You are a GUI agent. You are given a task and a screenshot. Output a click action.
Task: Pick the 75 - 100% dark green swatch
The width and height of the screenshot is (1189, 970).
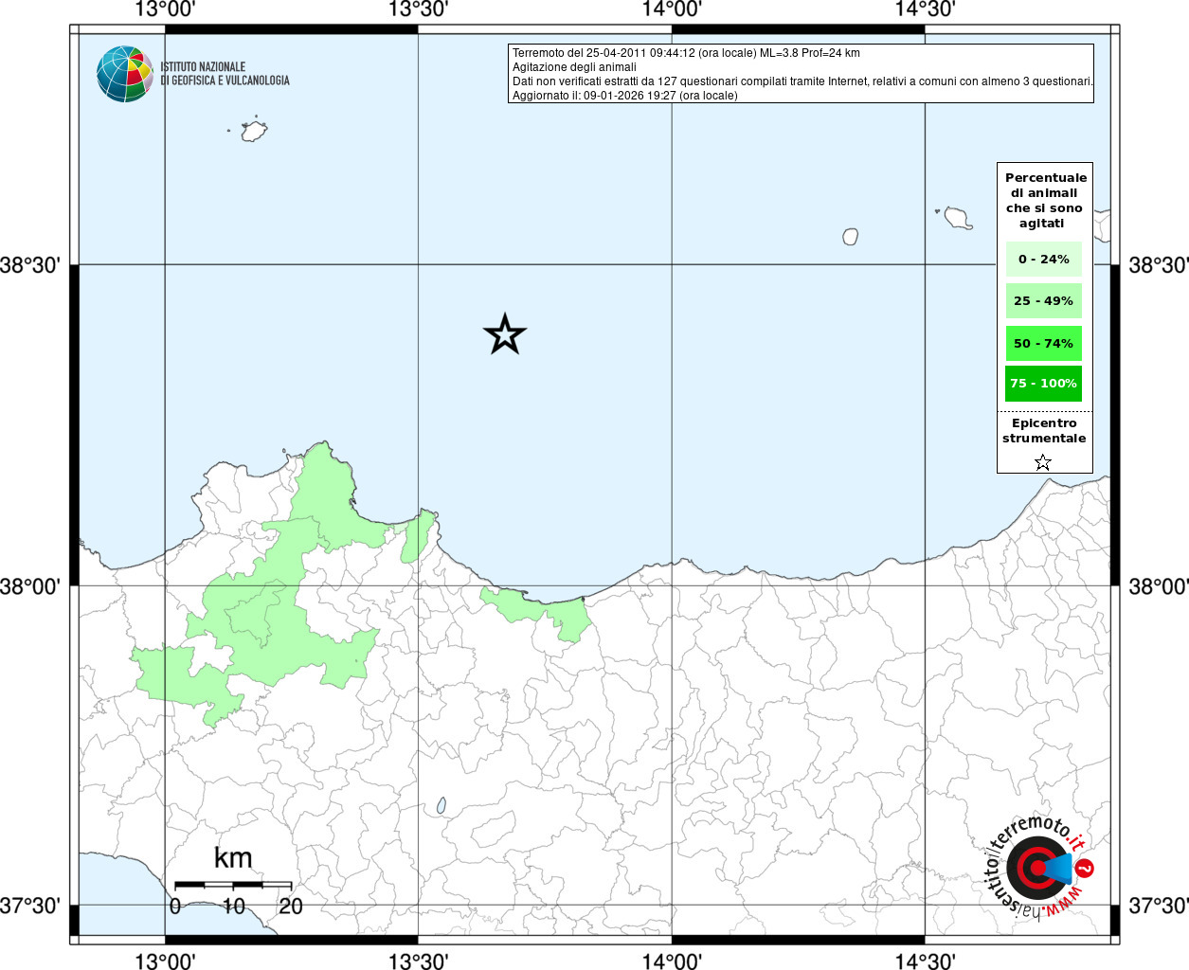pos(1043,384)
